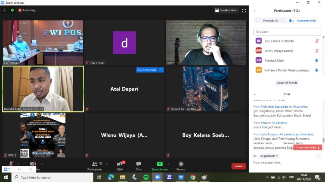The height and width of the screenshot is (182, 325).
Task: Open Word from taskbar
Action: (x=181, y=177)
